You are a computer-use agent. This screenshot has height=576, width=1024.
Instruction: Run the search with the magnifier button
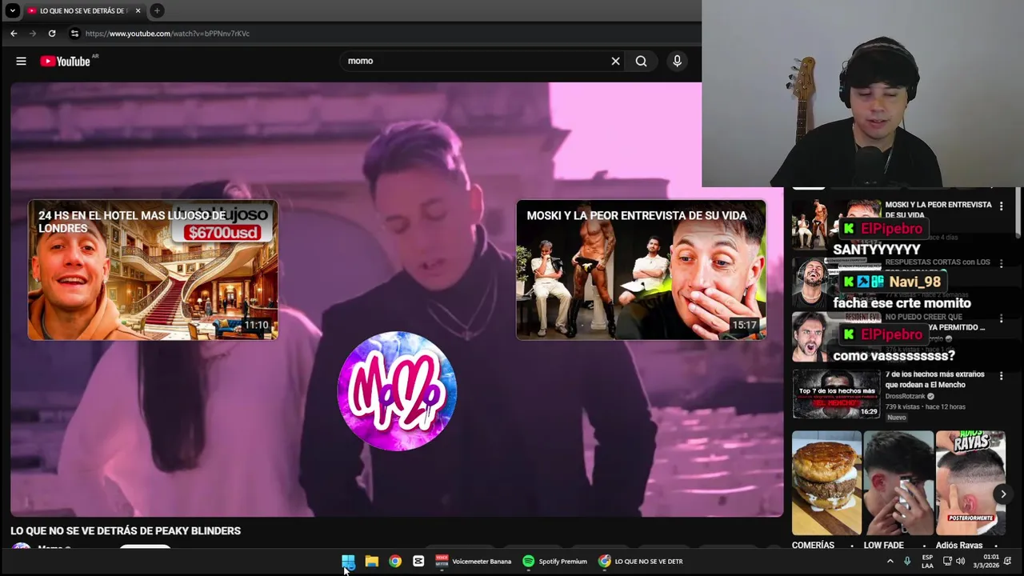point(641,61)
